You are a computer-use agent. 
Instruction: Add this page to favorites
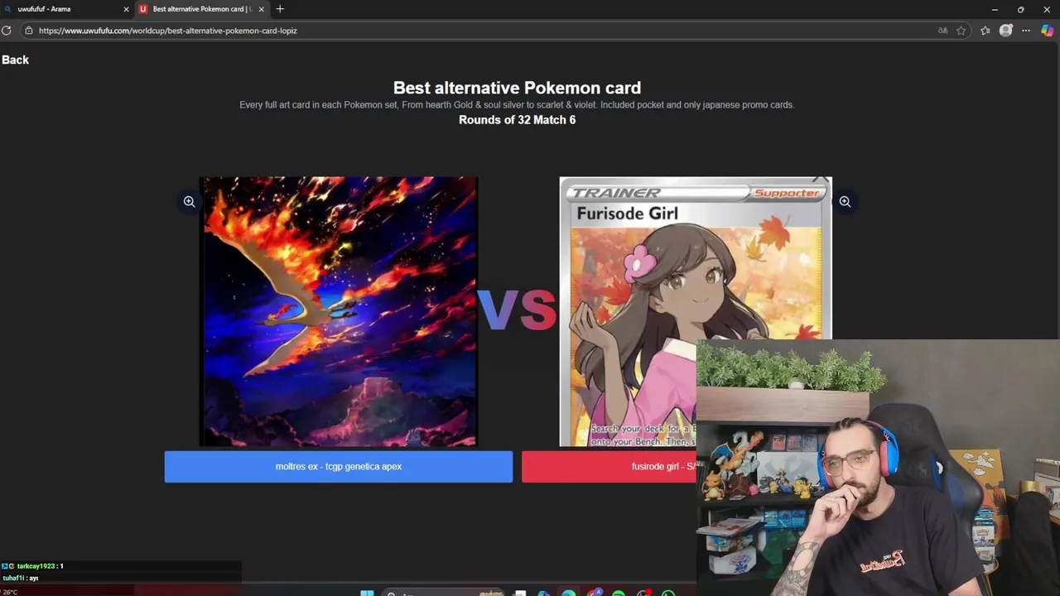(961, 31)
